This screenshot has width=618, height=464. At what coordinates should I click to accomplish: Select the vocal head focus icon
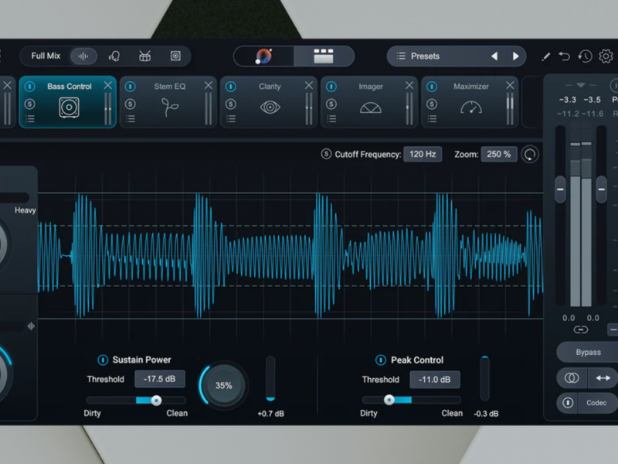[x=114, y=56]
